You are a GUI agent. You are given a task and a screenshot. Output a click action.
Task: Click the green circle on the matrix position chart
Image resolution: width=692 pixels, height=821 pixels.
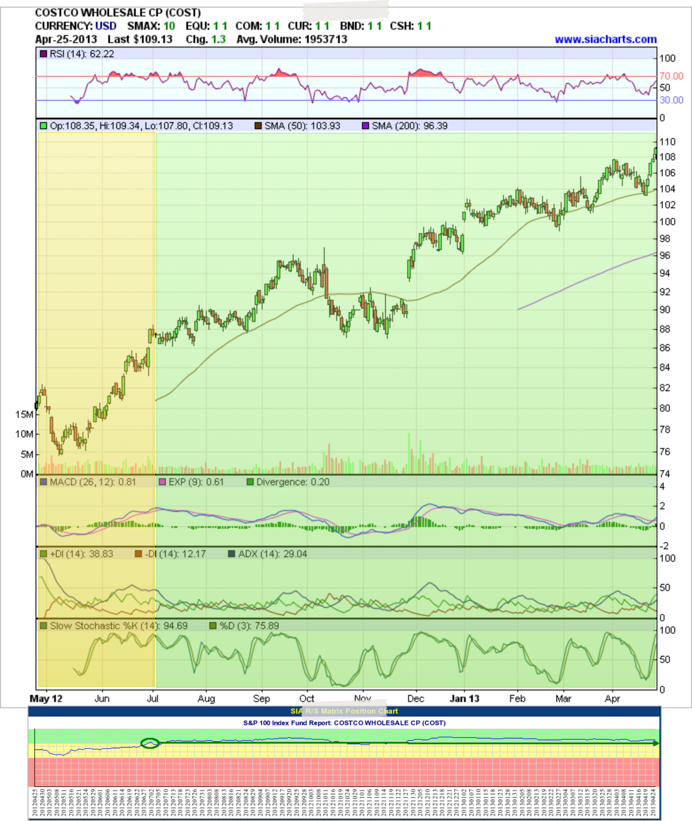click(150, 743)
